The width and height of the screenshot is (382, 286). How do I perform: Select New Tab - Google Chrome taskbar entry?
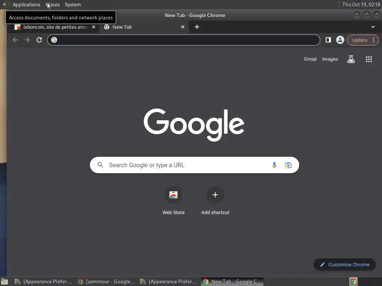click(x=232, y=282)
